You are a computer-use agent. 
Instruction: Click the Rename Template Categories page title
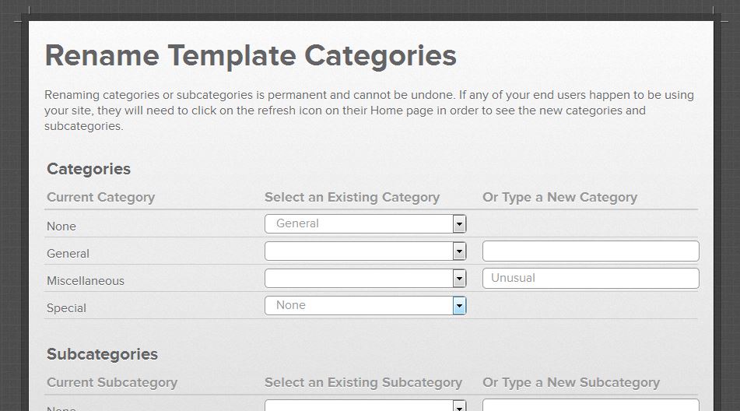coord(251,56)
